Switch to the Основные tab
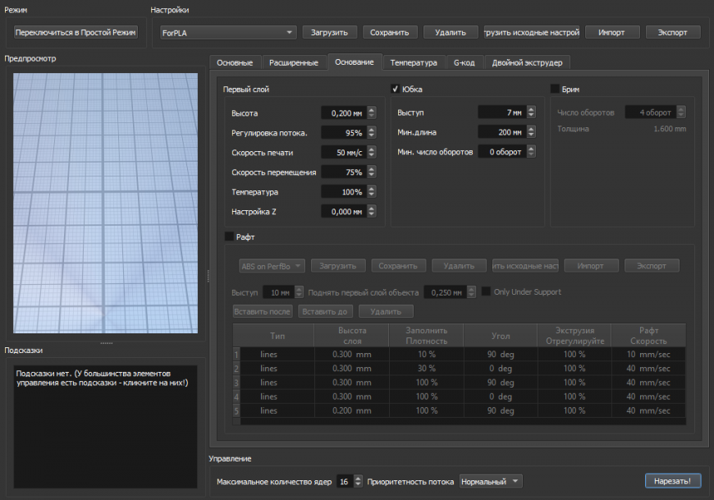The width and height of the screenshot is (714, 500). coord(235,62)
